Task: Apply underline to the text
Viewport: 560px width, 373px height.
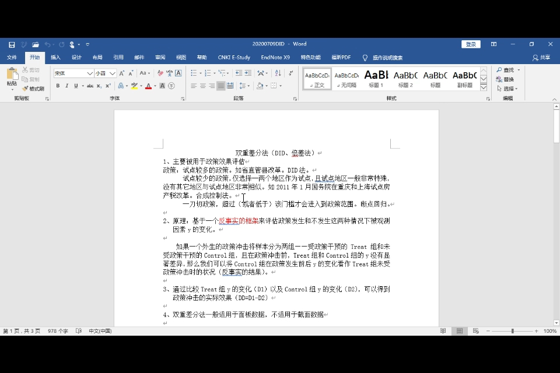Action: coord(75,86)
